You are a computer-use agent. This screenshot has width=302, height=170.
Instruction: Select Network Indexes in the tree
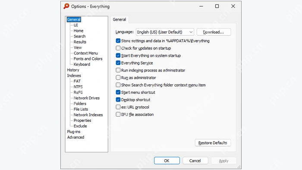pyautogui.click(x=88, y=114)
